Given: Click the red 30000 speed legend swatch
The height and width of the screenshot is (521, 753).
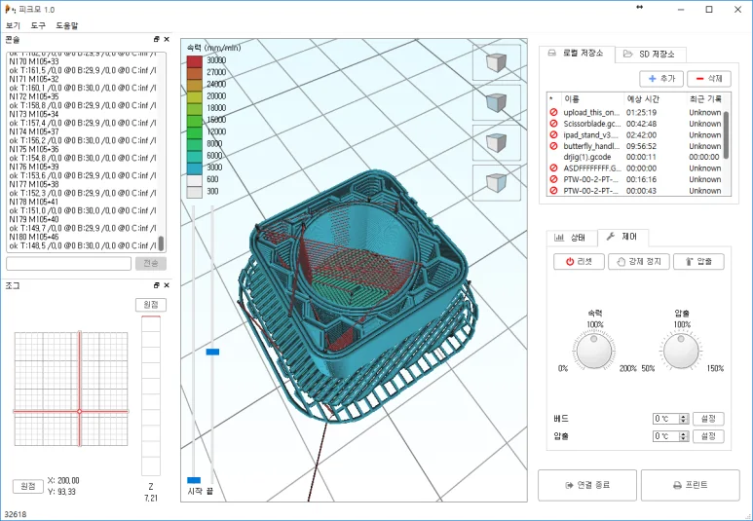Looking at the screenshot, I should [195, 61].
